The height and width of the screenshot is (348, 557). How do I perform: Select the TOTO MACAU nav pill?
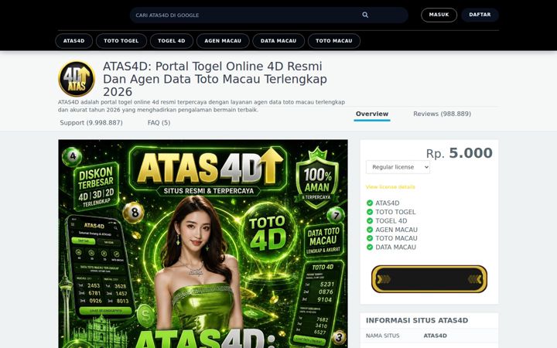click(334, 41)
